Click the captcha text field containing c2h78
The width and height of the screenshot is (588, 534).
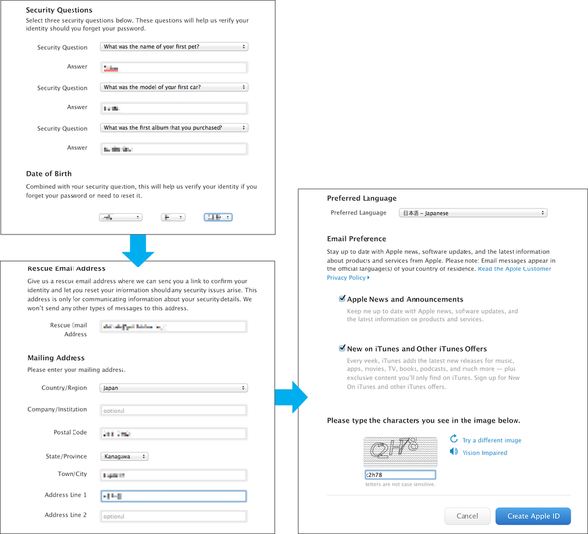pyautogui.click(x=400, y=475)
